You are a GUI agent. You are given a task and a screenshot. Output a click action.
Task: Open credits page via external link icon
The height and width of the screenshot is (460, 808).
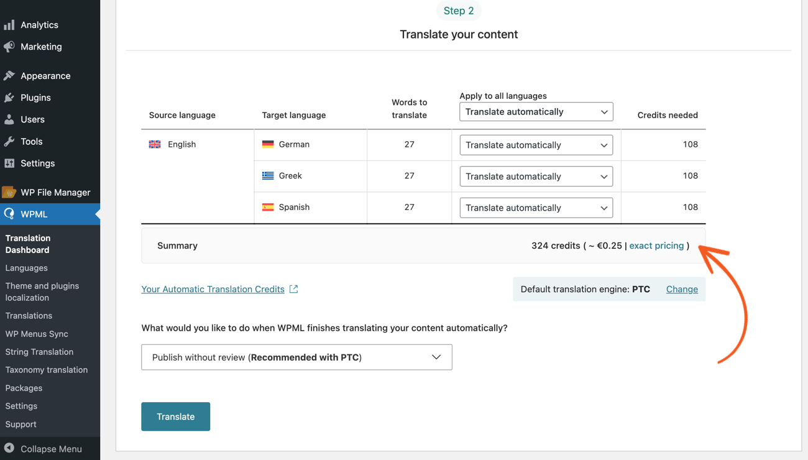tap(293, 288)
